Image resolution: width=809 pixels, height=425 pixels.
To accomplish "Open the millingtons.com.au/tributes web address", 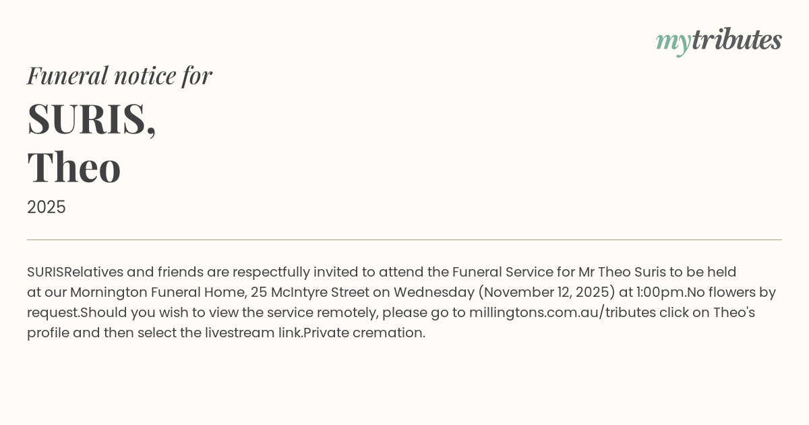I will (x=562, y=312).
